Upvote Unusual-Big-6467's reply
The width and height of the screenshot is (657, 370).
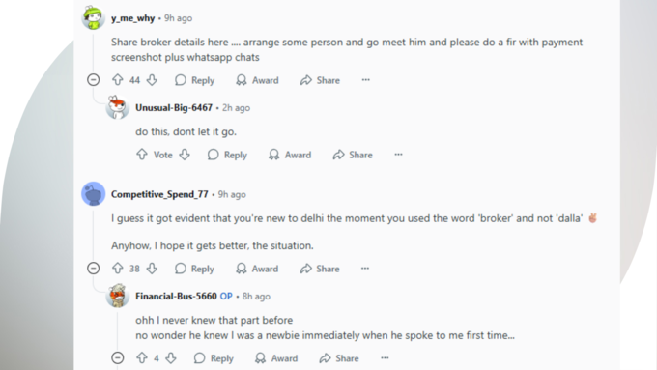coord(142,155)
